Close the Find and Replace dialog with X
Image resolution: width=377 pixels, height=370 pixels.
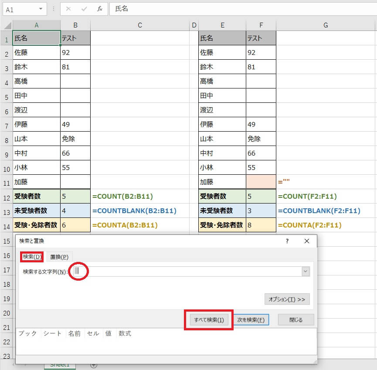pos(307,241)
